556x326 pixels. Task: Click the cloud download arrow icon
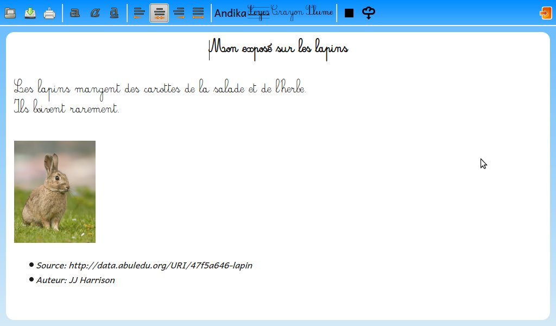point(369,13)
